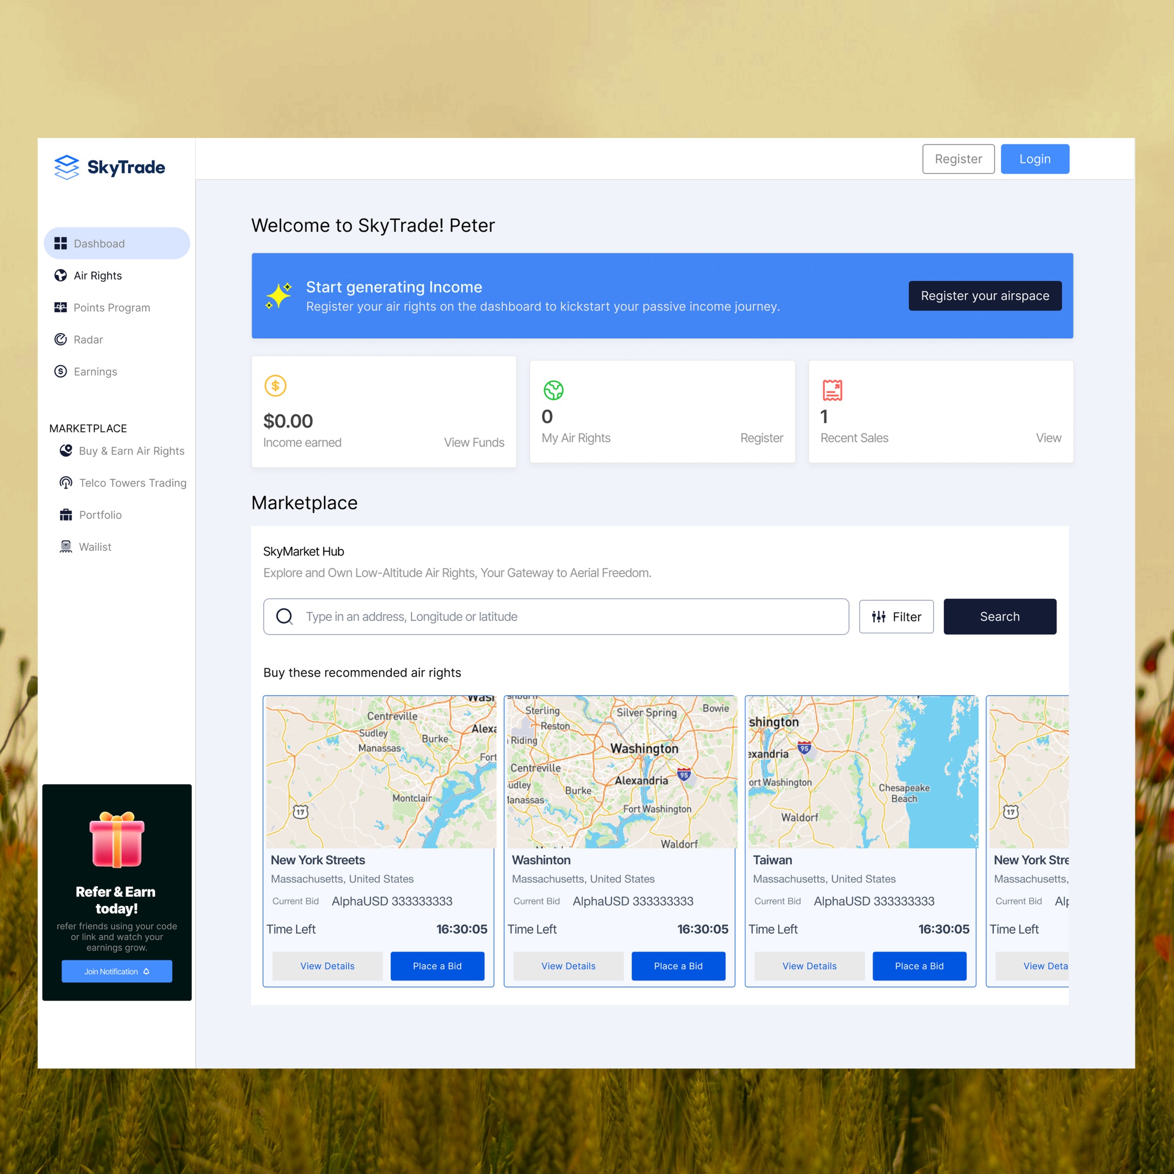
Task: Click the Points Program icon
Action: [x=61, y=308]
